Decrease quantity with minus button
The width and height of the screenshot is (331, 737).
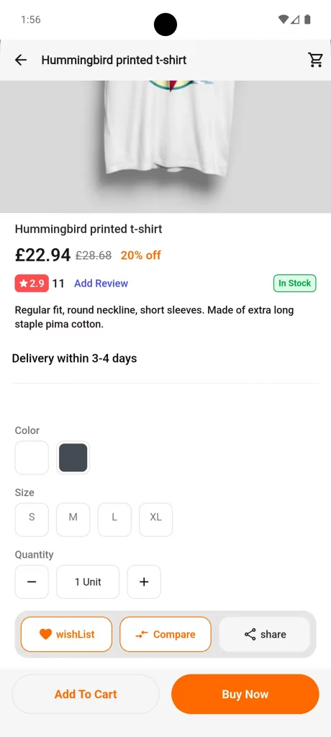(32, 582)
